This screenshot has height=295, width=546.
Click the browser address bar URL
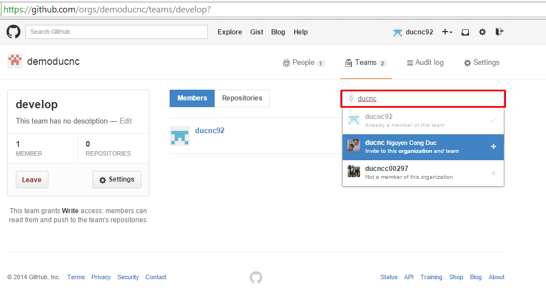(107, 10)
